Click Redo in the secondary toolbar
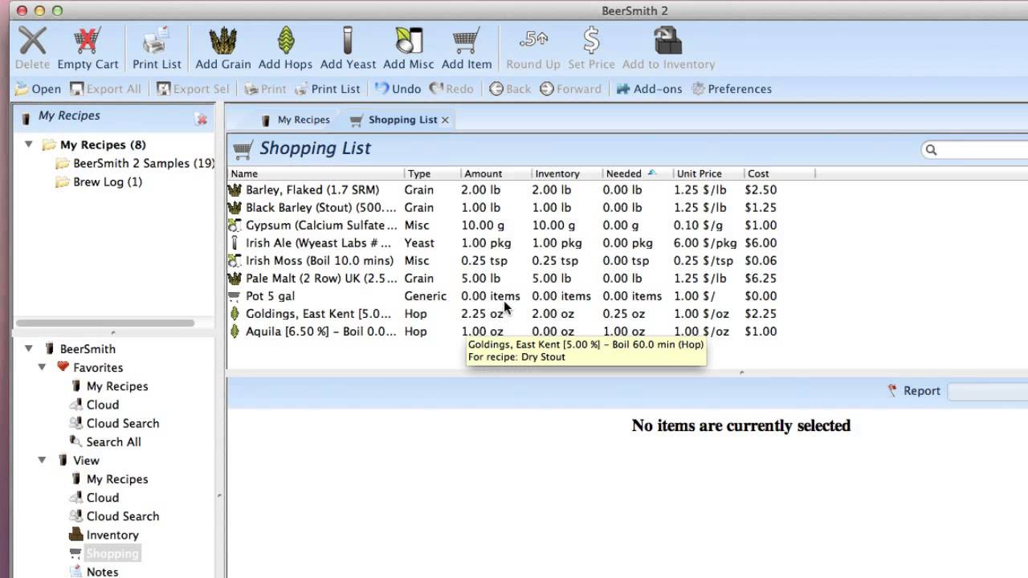The height and width of the screenshot is (578, 1028). (x=451, y=89)
